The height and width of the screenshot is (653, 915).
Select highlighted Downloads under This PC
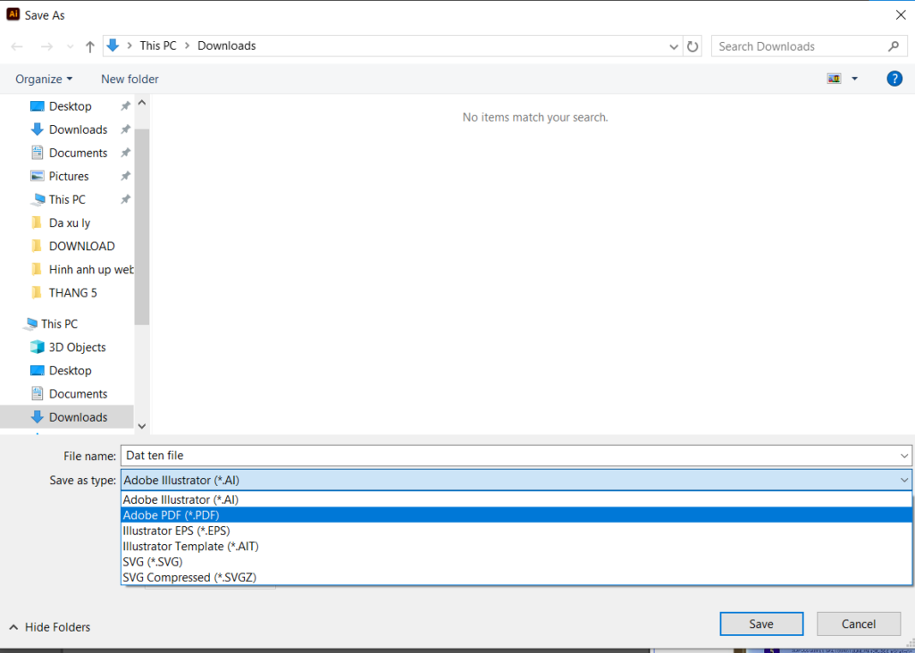click(x=66, y=417)
